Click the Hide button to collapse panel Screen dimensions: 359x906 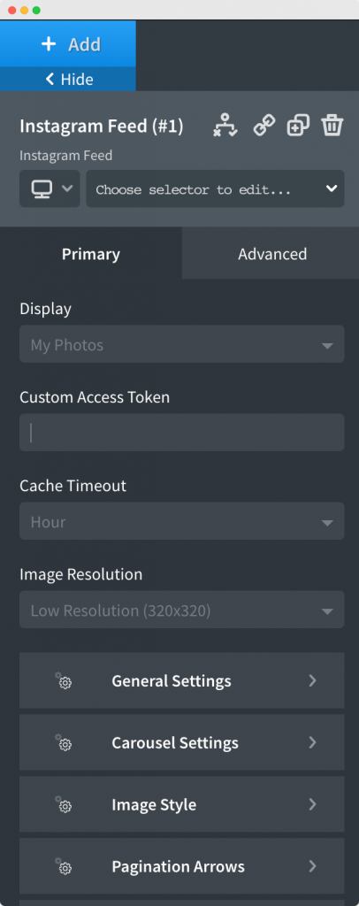pyautogui.click(x=68, y=79)
